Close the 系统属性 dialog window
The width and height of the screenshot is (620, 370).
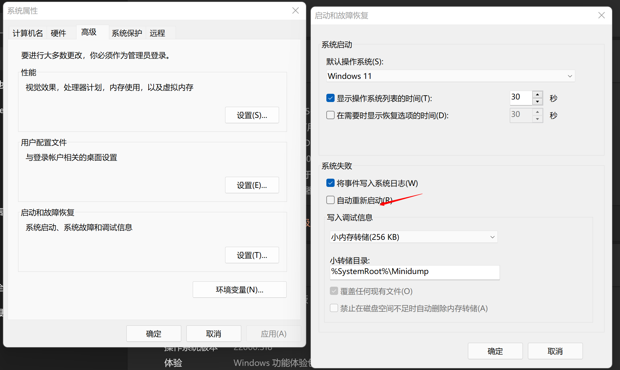[296, 11]
